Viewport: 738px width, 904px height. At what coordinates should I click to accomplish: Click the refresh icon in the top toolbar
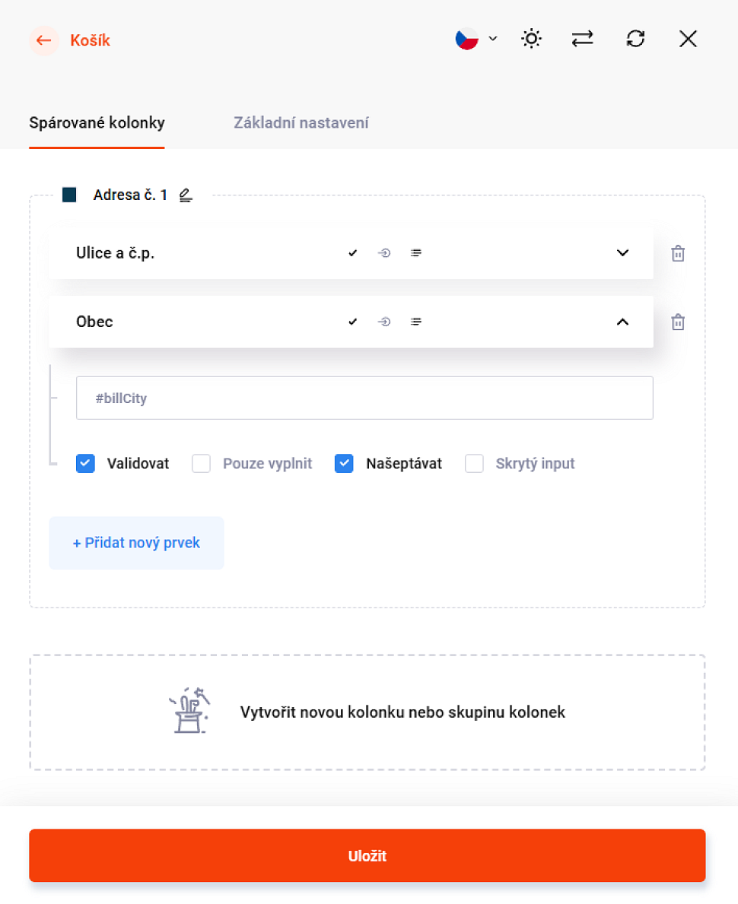coord(635,38)
